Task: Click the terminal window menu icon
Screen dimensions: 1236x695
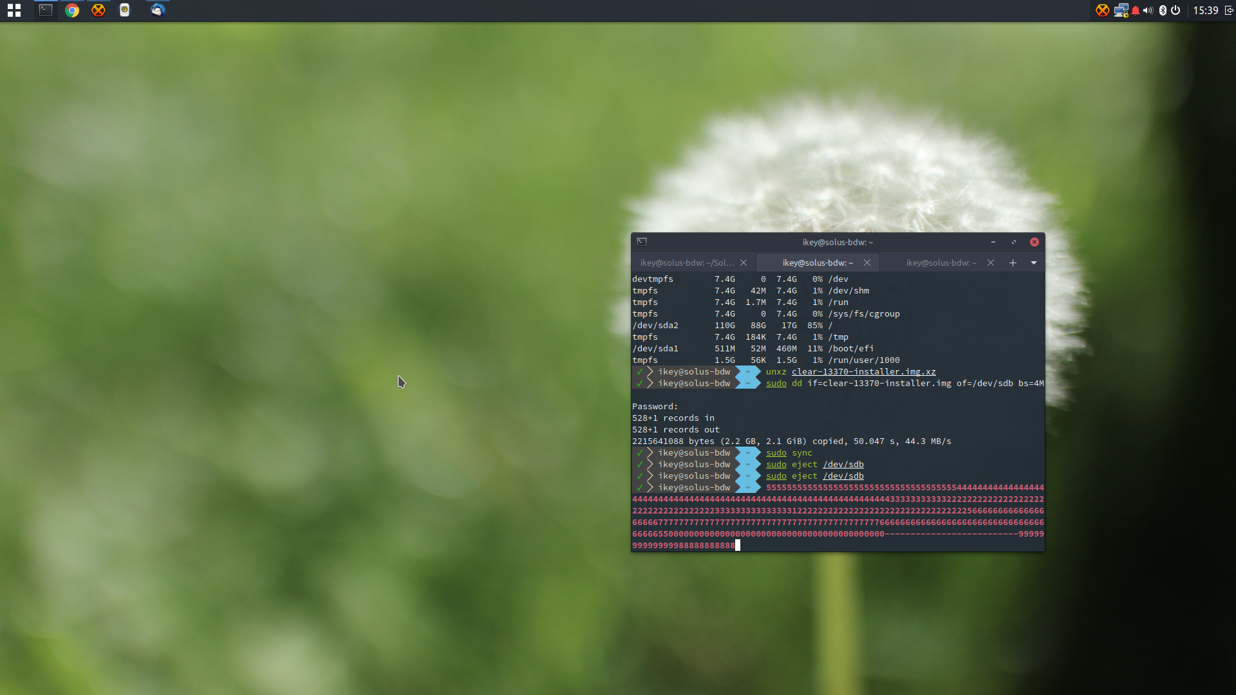Action: pos(642,242)
